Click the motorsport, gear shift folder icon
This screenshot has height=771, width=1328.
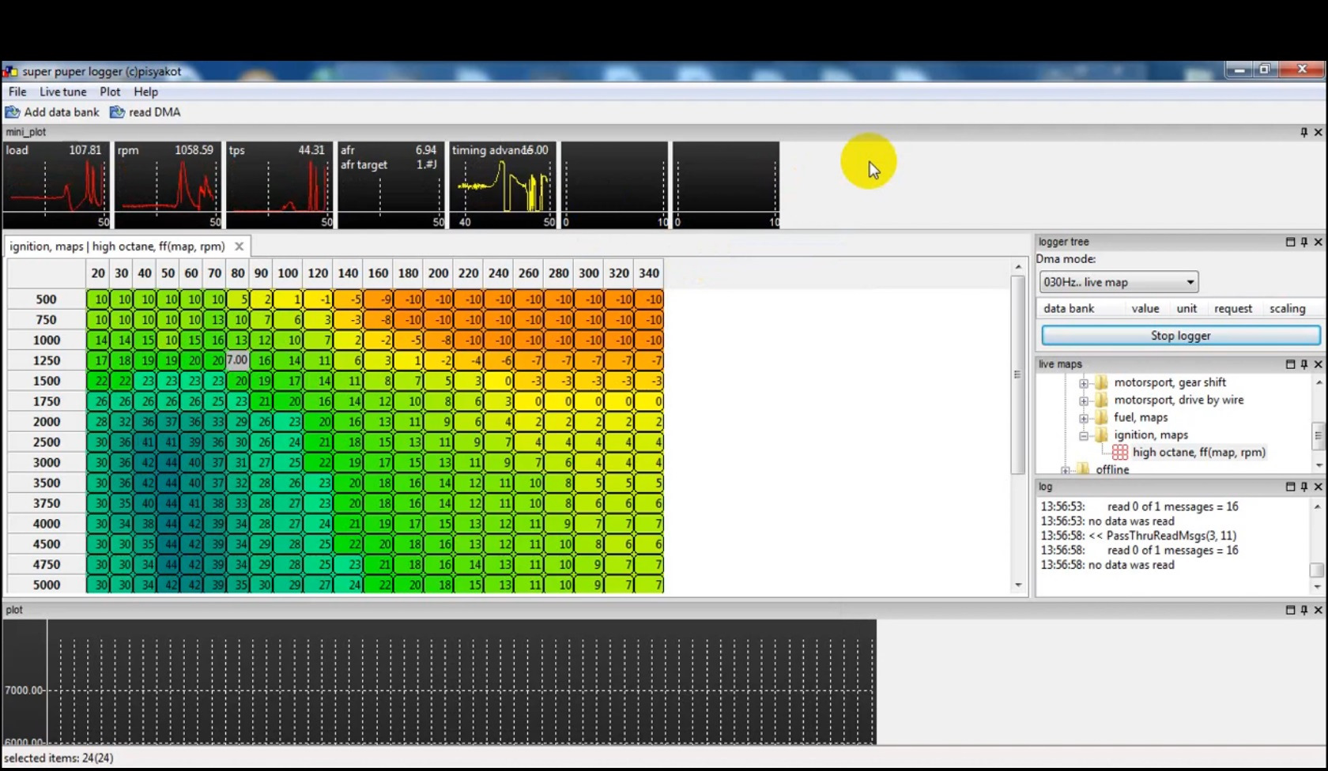tap(1101, 382)
